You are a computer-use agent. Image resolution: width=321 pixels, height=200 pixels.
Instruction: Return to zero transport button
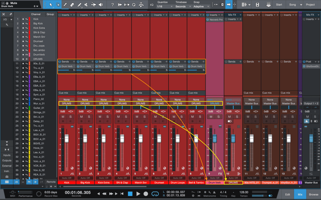pos(122,194)
